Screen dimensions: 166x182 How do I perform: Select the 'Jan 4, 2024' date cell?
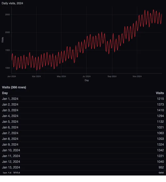[10, 116]
